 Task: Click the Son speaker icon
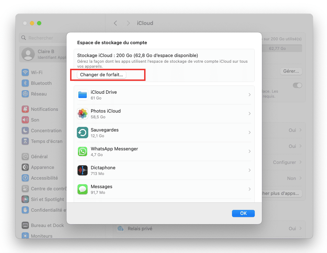pyautogui.click(x=25, y=120)
